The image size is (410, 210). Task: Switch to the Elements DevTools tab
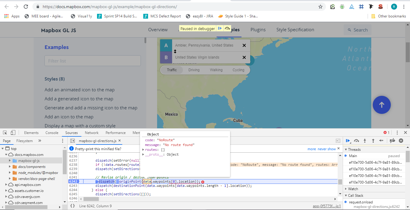tap(31, 132)
